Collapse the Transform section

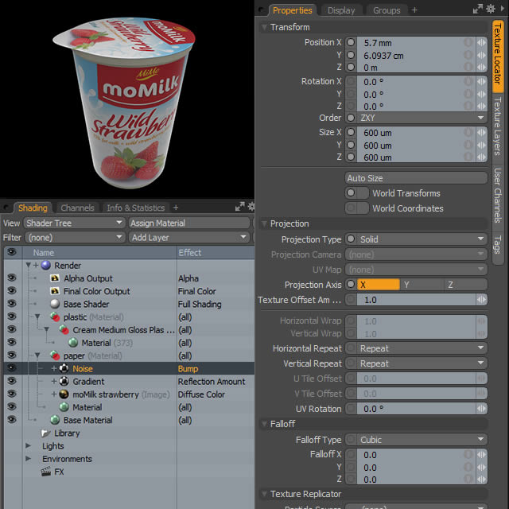[x=264, y=27]
